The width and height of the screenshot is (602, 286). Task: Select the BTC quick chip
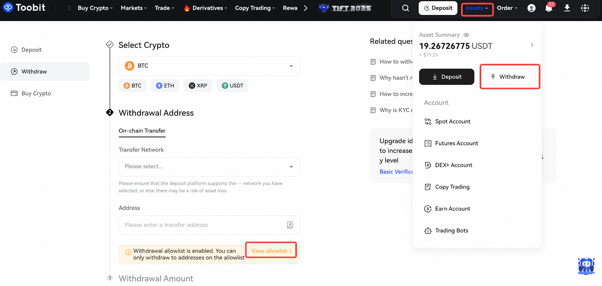(x=132, y=86)
